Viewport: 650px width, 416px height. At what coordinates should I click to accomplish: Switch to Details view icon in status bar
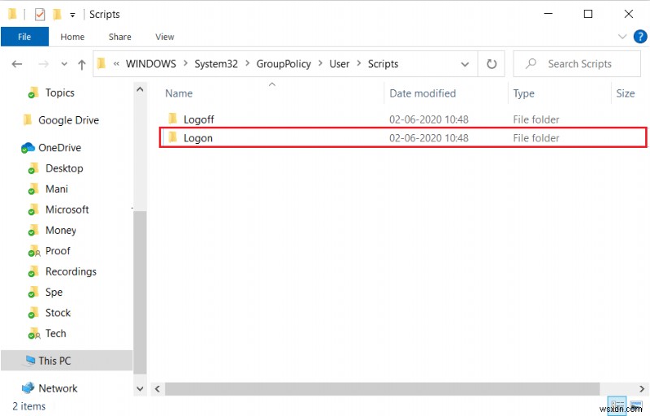click(x=617, y=405)
